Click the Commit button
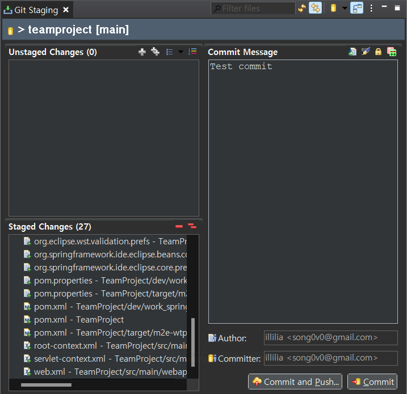 click(372, 382)
